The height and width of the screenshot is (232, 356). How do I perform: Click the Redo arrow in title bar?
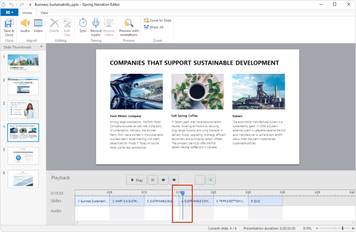click(x=22, y=4)
